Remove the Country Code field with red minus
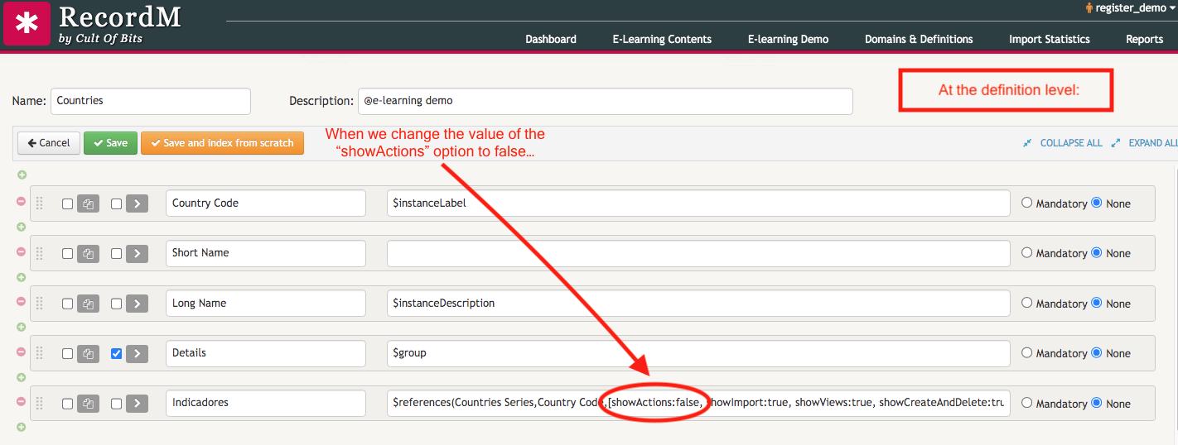The height and width of the screenshot is (445, 1178). click(22, 201)
